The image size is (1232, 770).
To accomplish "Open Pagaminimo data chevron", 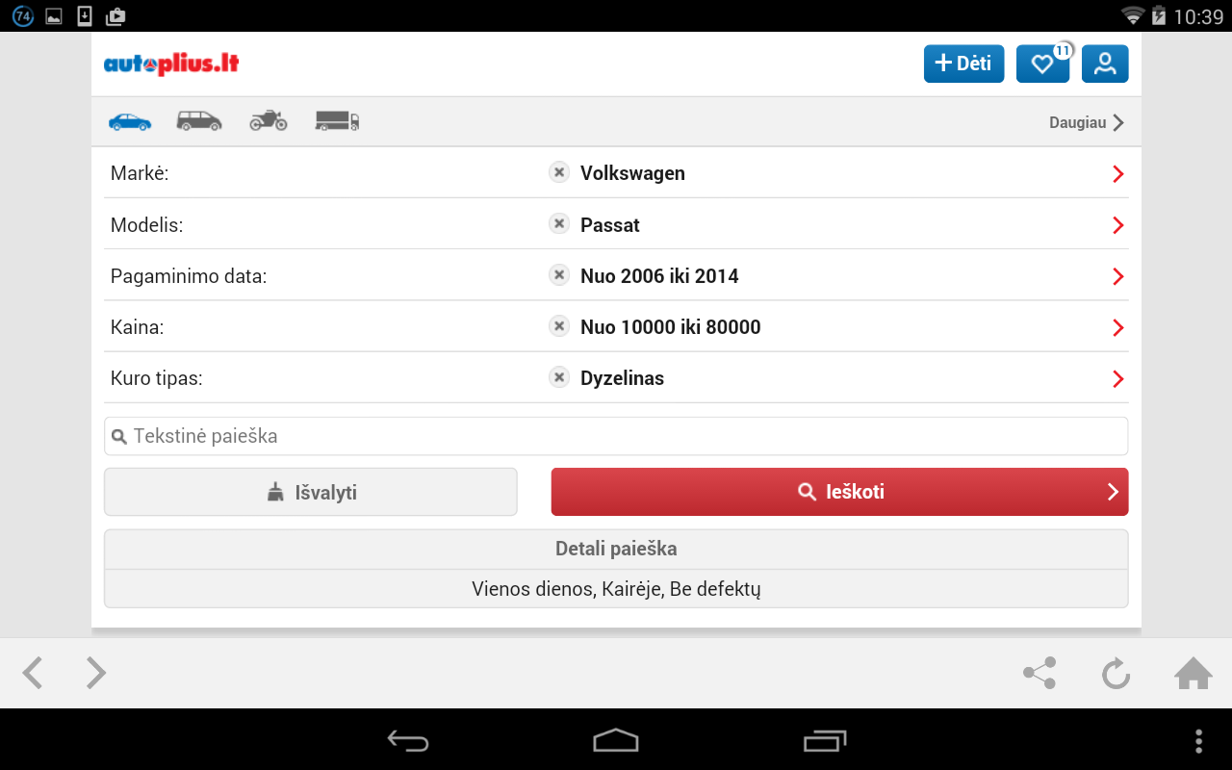I will (1118, 276).
